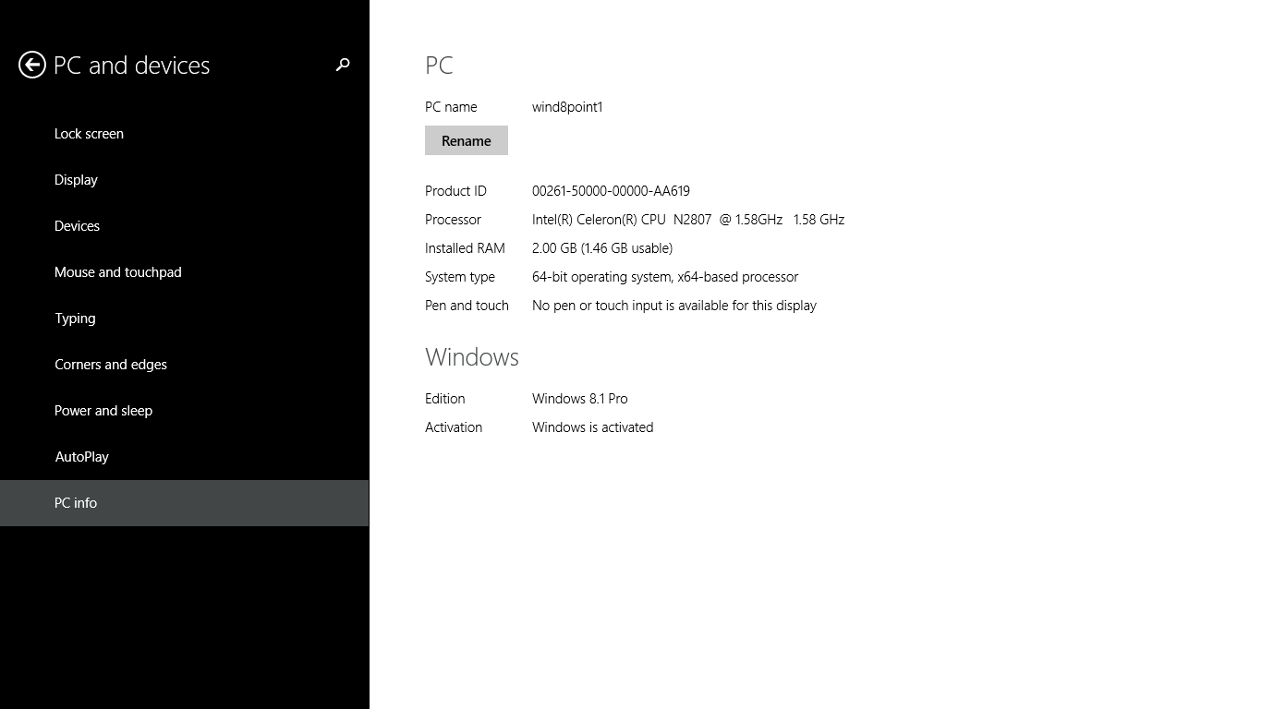
Task: Select PC info in the sidebar
Action: click(185, 503)
